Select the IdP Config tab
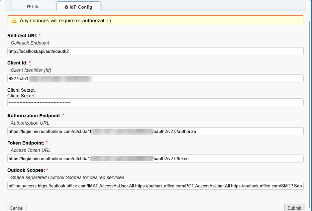Screen dimensions: 312x211 [x=78, y=7]
